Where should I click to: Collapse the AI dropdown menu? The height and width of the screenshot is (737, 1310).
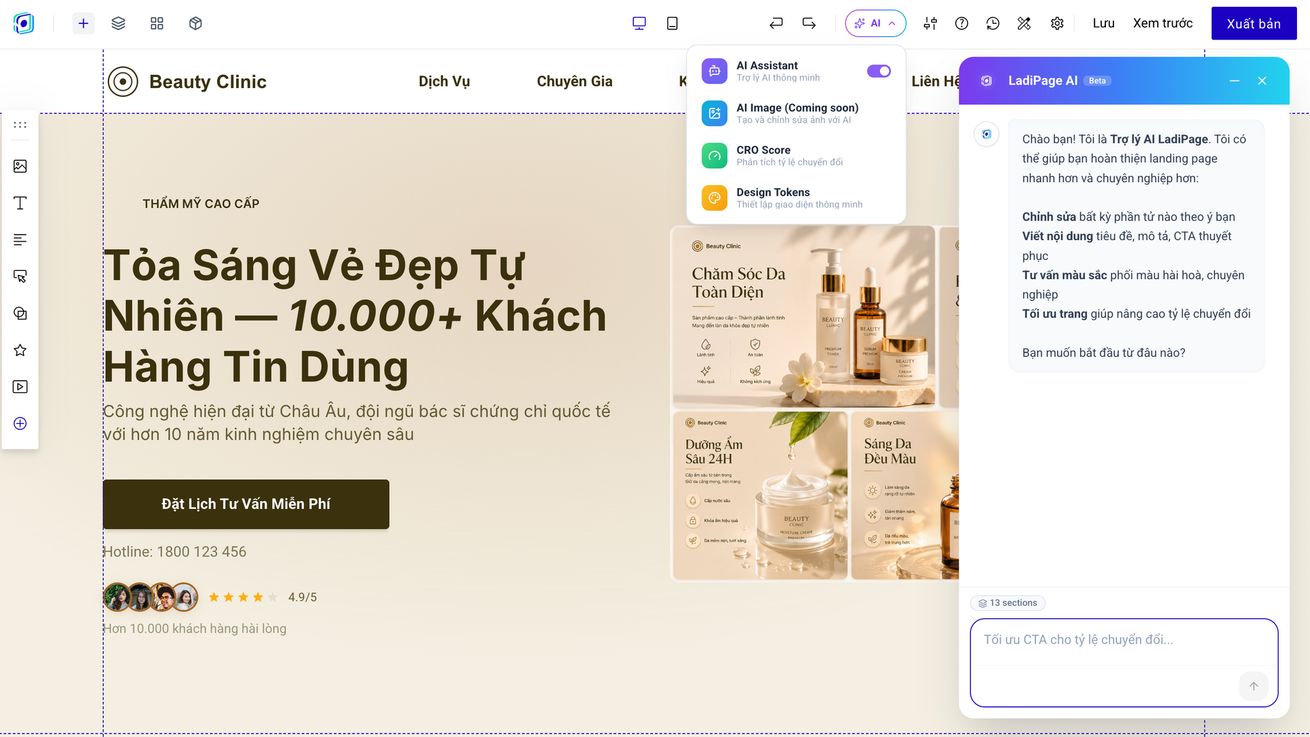point(875,23)
